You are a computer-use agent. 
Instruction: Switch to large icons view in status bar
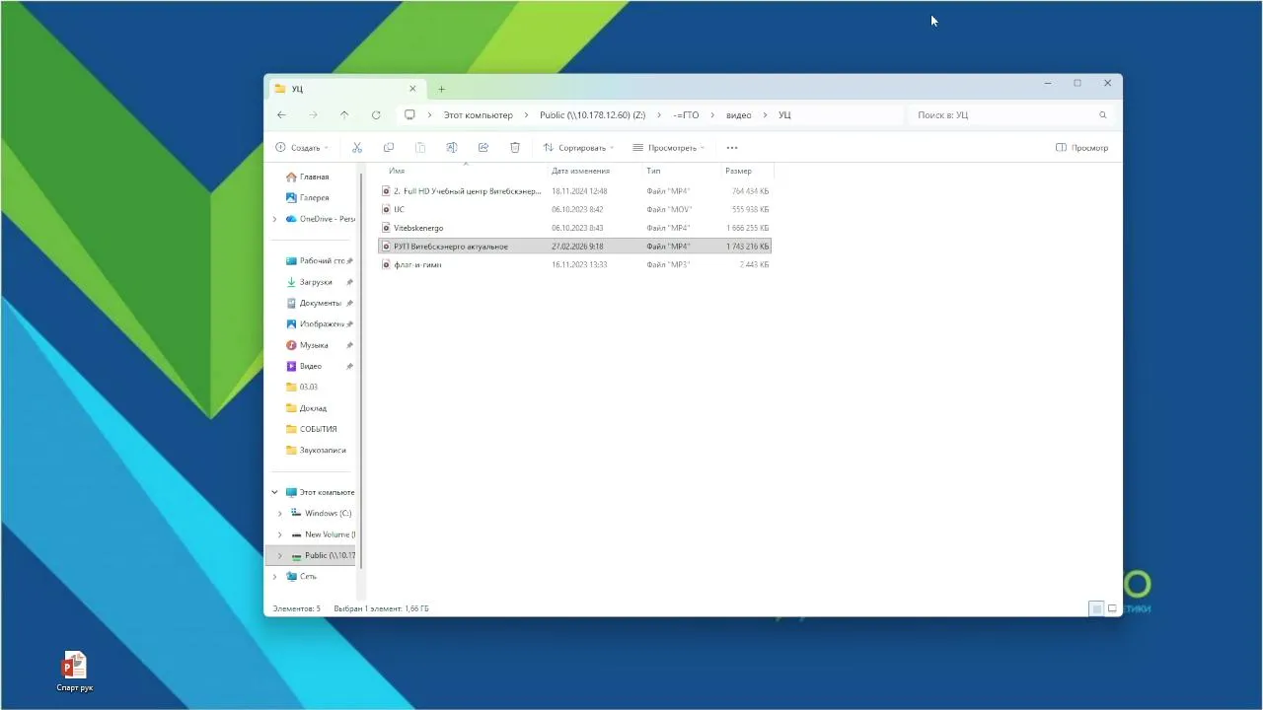[x=1112, y=609]
